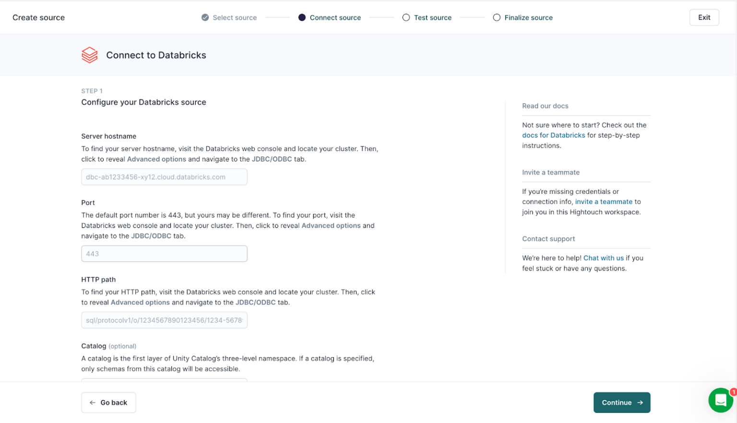This screenshot has width=737, height=423.
Task: Click the red notification badge on chat
Action: [733, 392]
